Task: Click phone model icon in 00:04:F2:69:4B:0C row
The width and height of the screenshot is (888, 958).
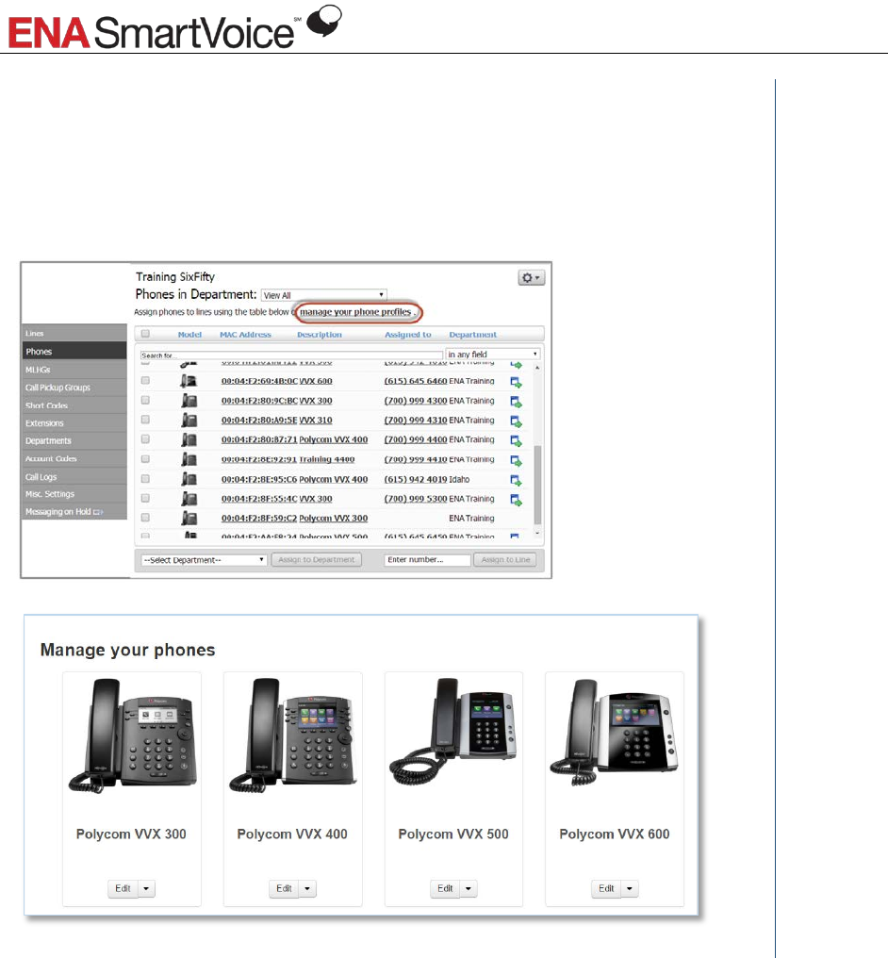Action: 189,381
